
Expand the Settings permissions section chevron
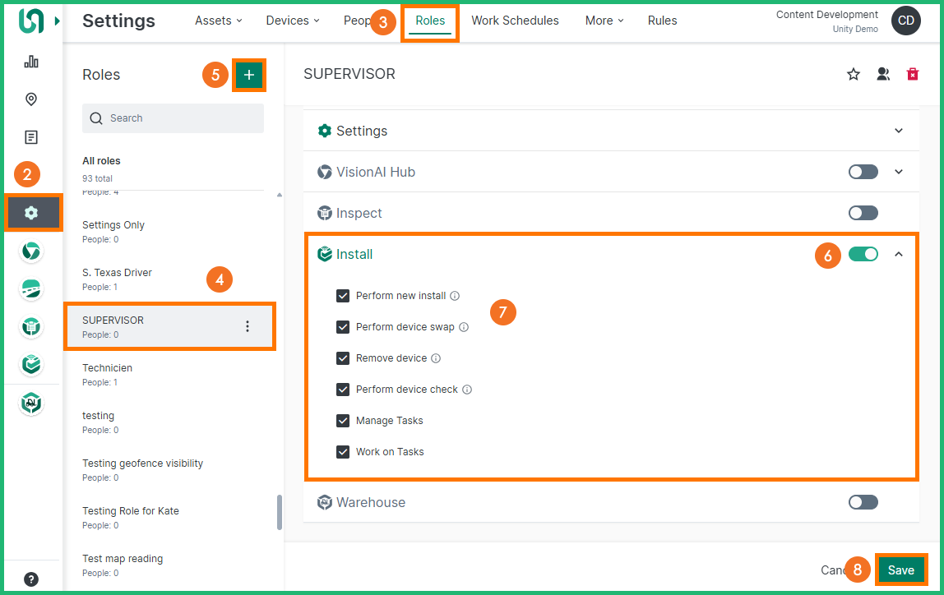(x=899, y=131)
